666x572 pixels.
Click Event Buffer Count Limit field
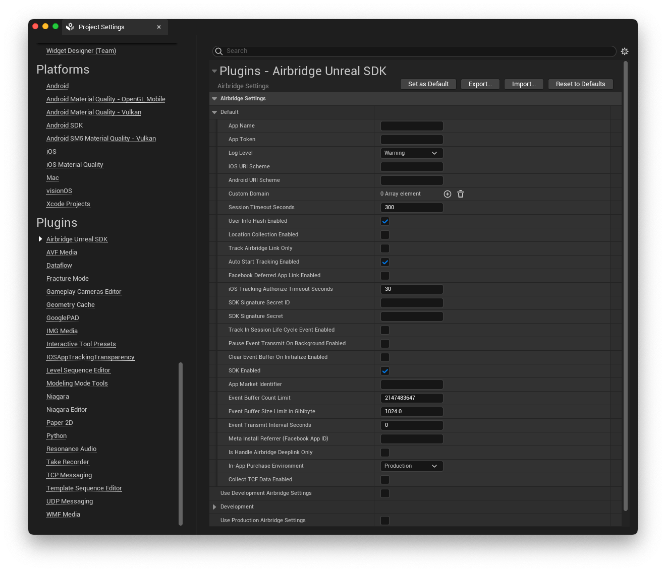pyautogui.click(x=412, y=398)
